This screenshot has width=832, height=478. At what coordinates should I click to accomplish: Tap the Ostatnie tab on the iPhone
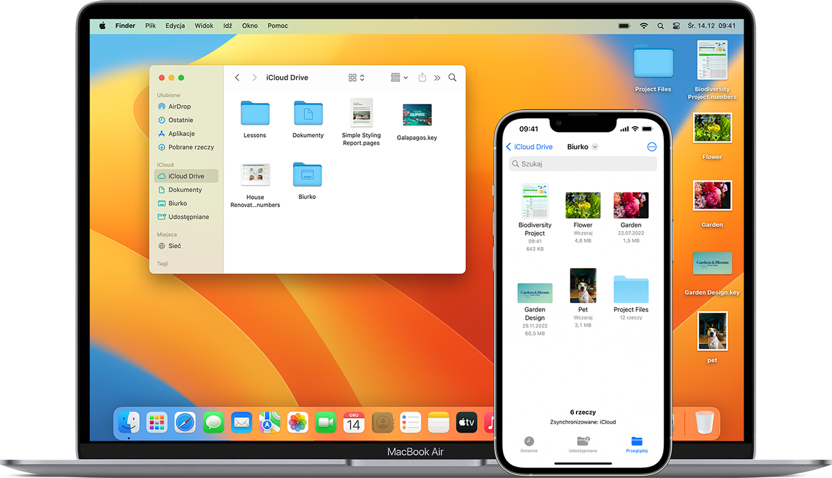point(529,444)
